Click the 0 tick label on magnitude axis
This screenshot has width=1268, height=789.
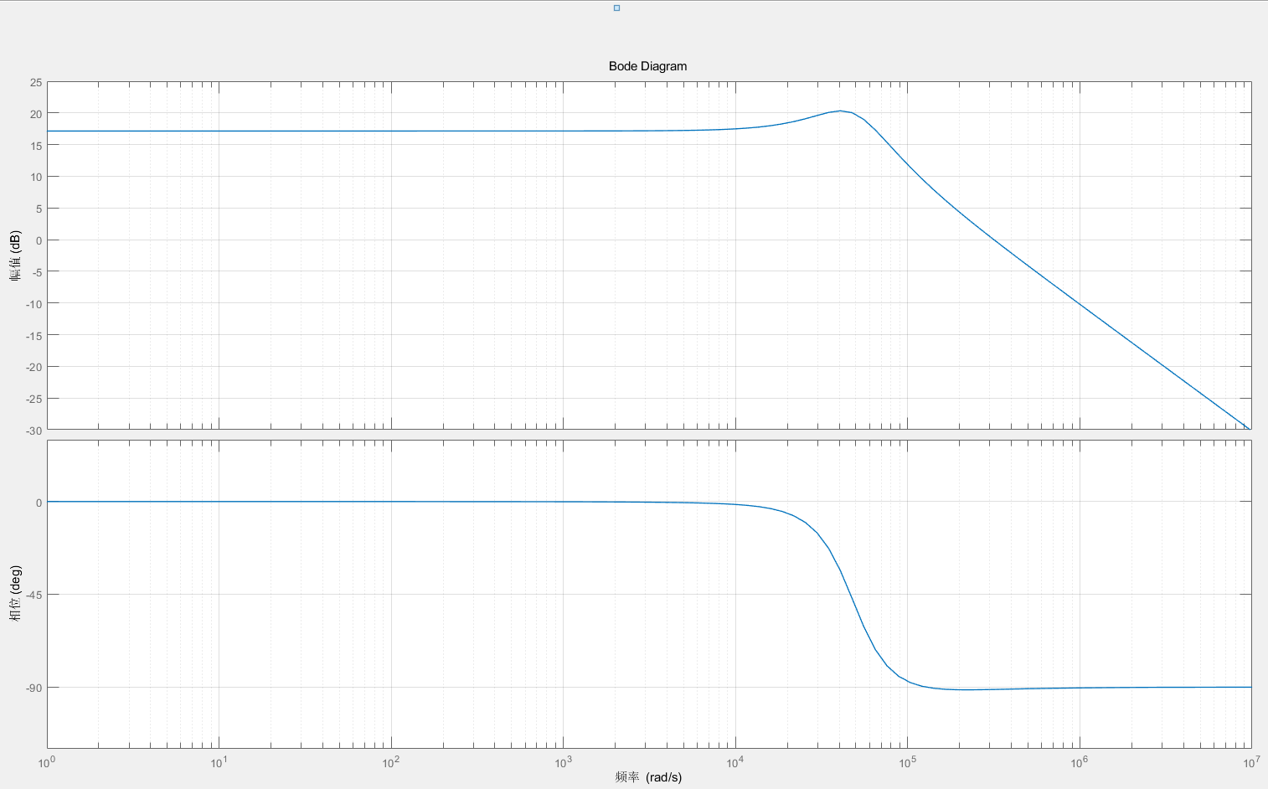(x=39, y=240)
